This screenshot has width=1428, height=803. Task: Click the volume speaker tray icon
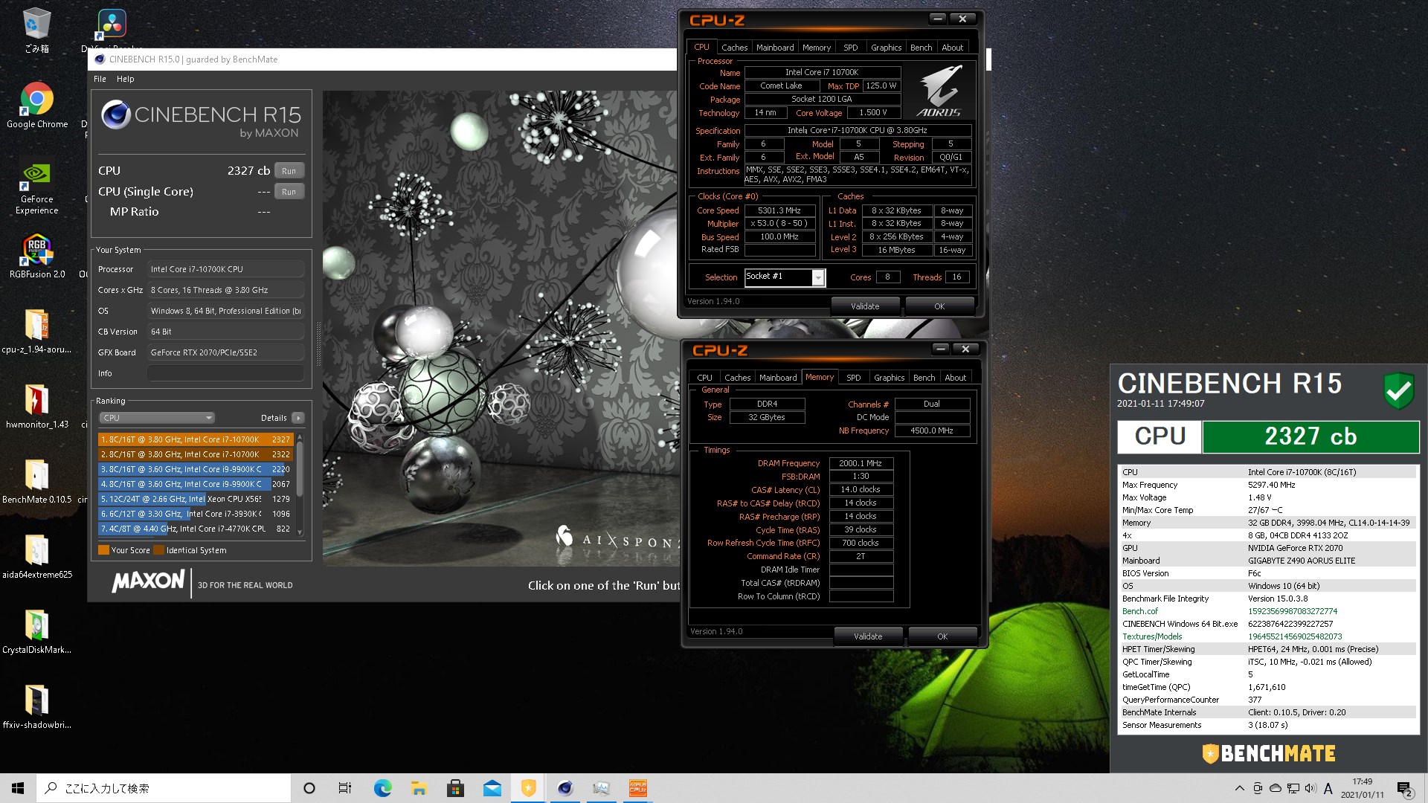1310,788
